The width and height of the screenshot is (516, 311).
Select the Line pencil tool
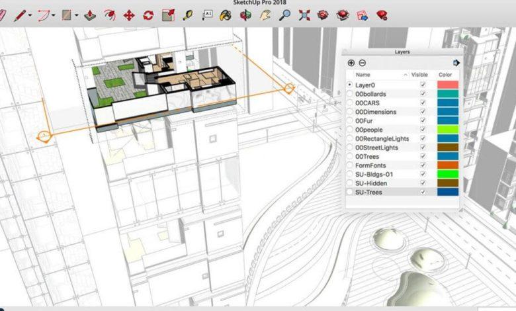(x=20, y=15)
